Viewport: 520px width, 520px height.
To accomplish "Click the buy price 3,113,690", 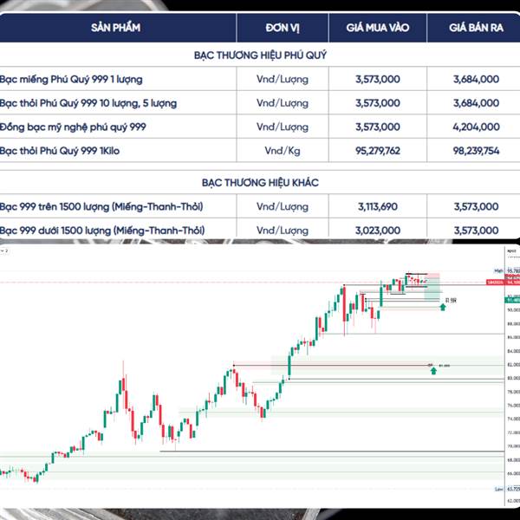I will click(x=378, y=206).
